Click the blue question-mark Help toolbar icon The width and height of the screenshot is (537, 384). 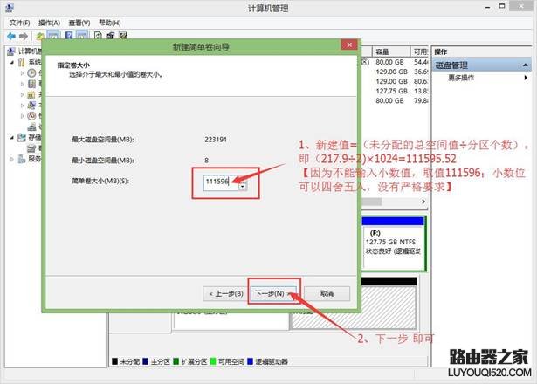(69, 35)
